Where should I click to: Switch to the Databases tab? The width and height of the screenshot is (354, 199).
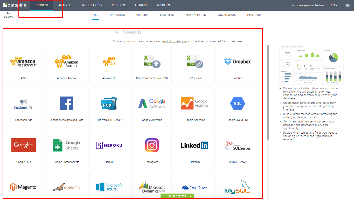coord(117,15)
